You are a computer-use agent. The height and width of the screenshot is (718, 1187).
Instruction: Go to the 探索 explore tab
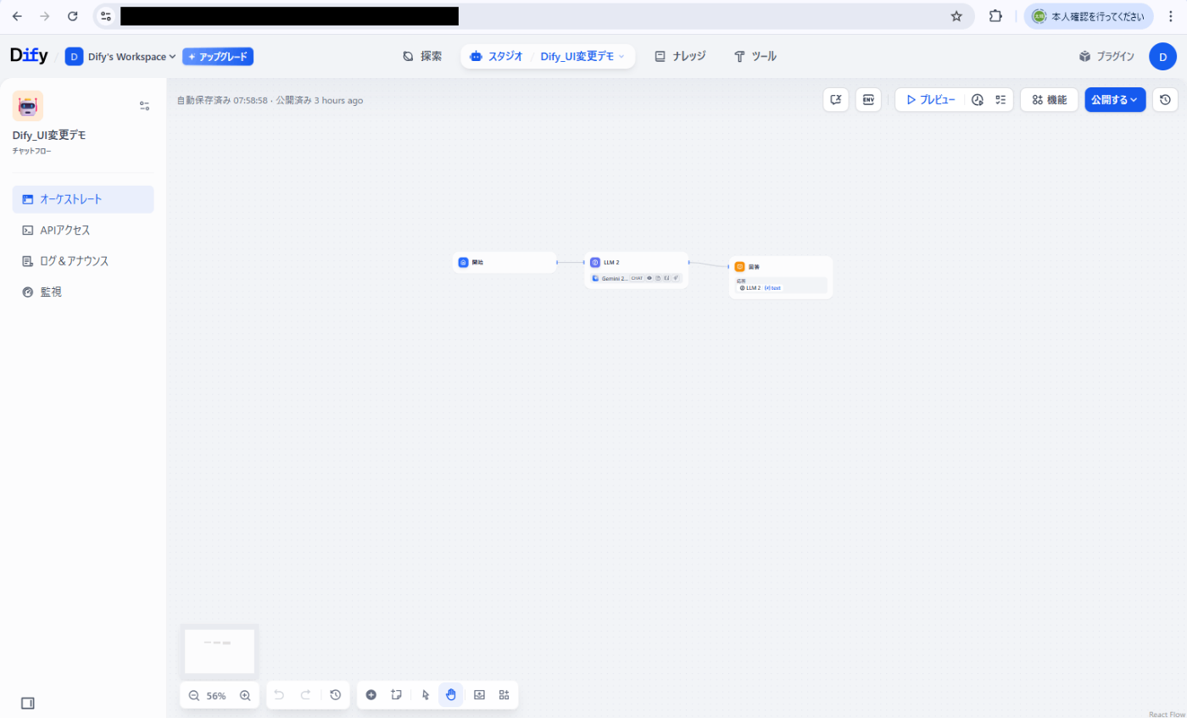click(x=422, y=56)
